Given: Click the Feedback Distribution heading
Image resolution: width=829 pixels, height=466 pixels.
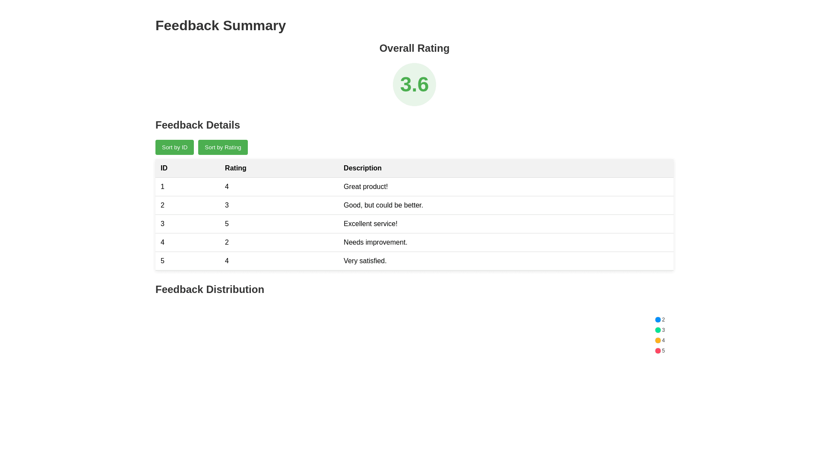Looking at the screenshot, I should tap(209, 290).
